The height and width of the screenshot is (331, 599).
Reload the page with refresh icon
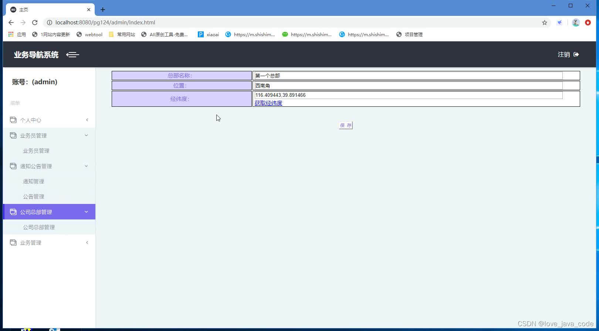[35, 23]
